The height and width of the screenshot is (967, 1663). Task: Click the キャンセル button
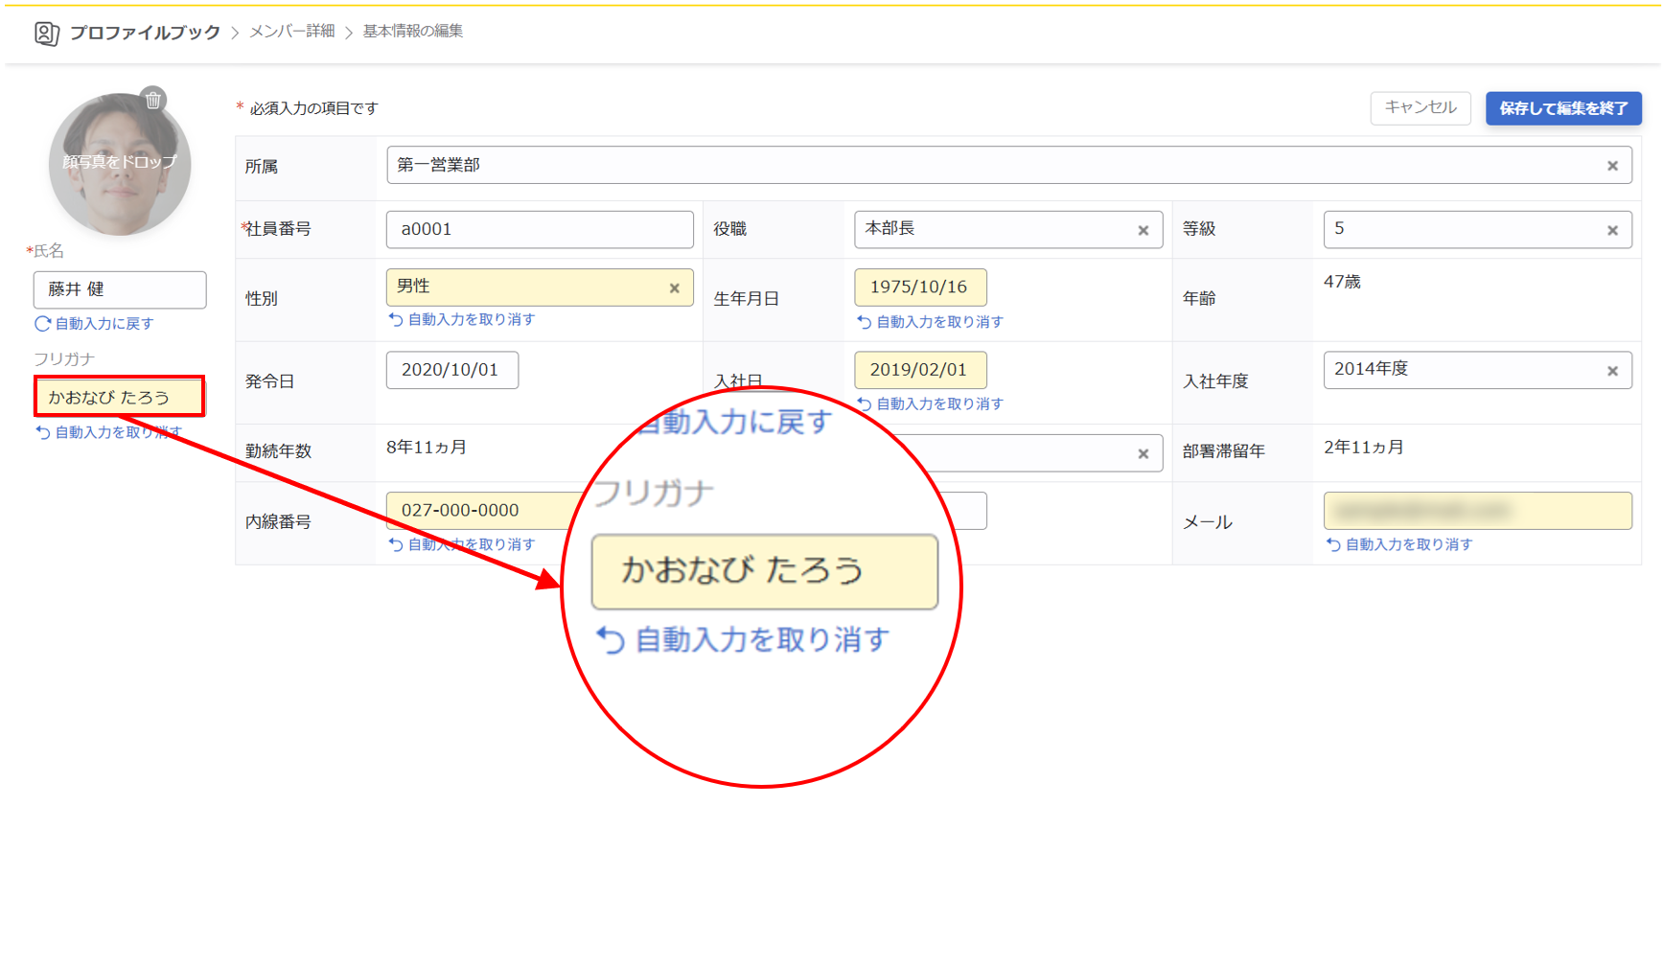click(1420, 108)
